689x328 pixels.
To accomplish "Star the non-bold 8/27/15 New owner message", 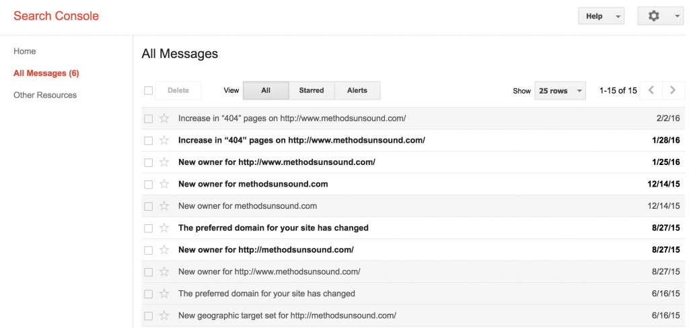I will pos(164,272).
